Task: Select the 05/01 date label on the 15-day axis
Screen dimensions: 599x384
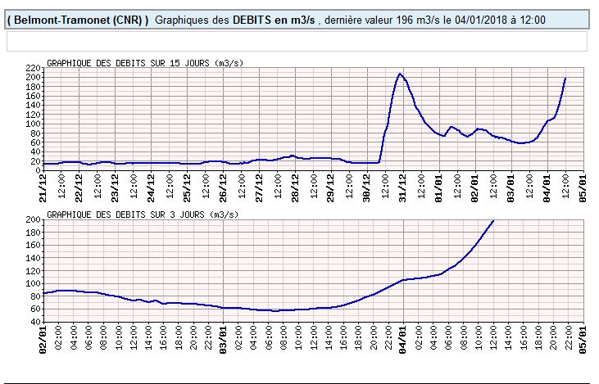Action: click(583, 185)
